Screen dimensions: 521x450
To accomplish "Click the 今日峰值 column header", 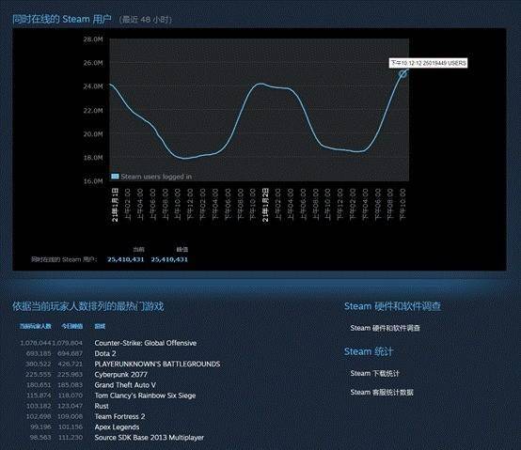I will pyautogui.click(x=71, y=326).
